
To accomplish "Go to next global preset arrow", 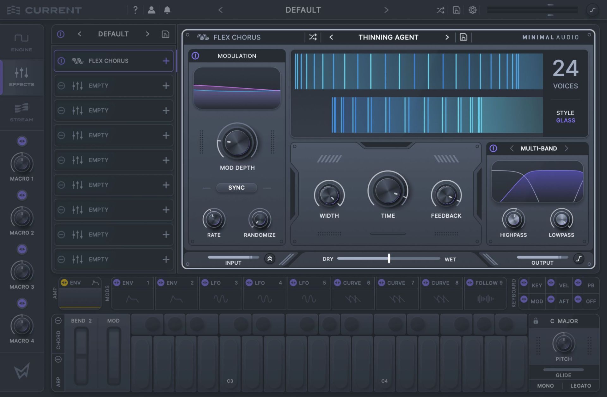I will (386, 10).
